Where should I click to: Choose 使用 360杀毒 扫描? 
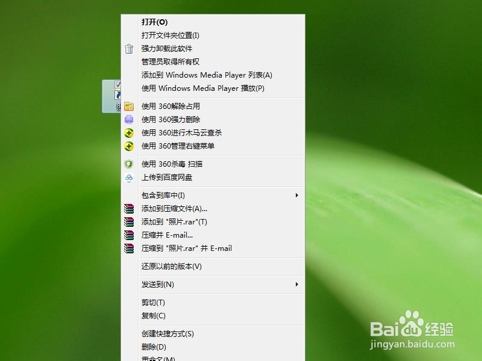click(213, 164)
